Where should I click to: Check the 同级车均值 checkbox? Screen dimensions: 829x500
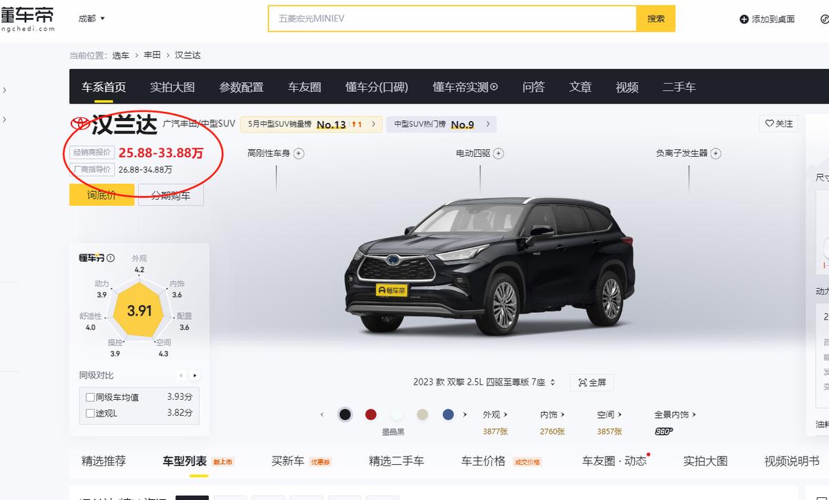[x=90, y=397]
